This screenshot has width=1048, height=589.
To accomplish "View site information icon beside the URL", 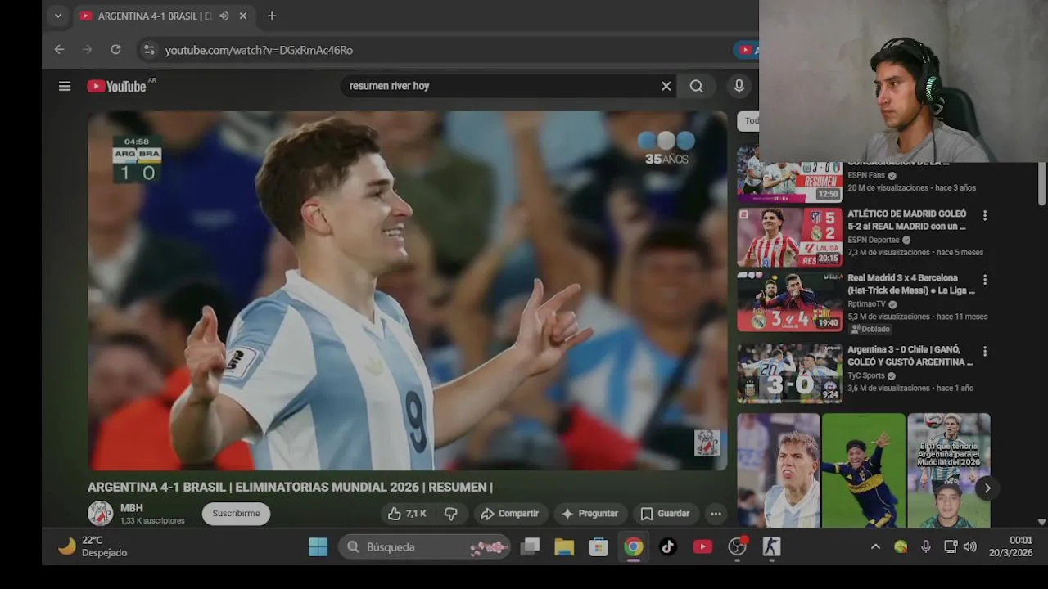I will [149, 50].
